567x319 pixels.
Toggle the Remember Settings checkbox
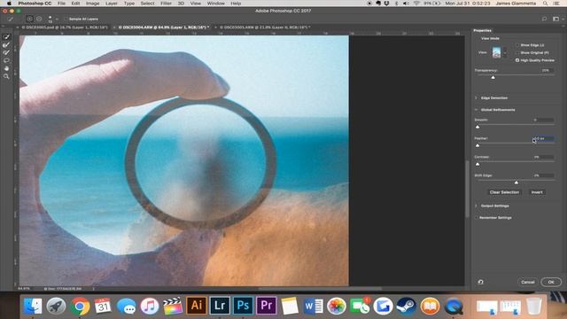click(x=477, y=217)
